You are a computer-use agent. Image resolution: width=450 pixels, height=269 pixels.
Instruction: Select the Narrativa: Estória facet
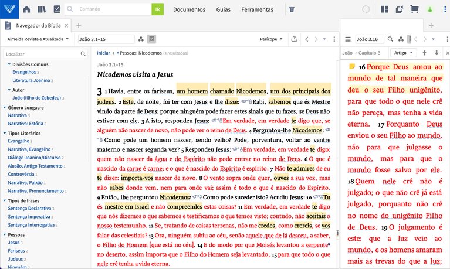[x=26, y=124]
